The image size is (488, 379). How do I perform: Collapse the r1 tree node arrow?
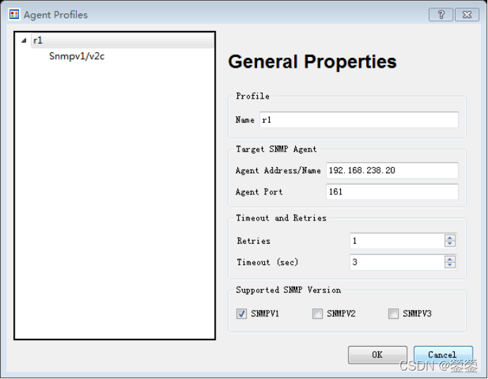coord(24,40)
